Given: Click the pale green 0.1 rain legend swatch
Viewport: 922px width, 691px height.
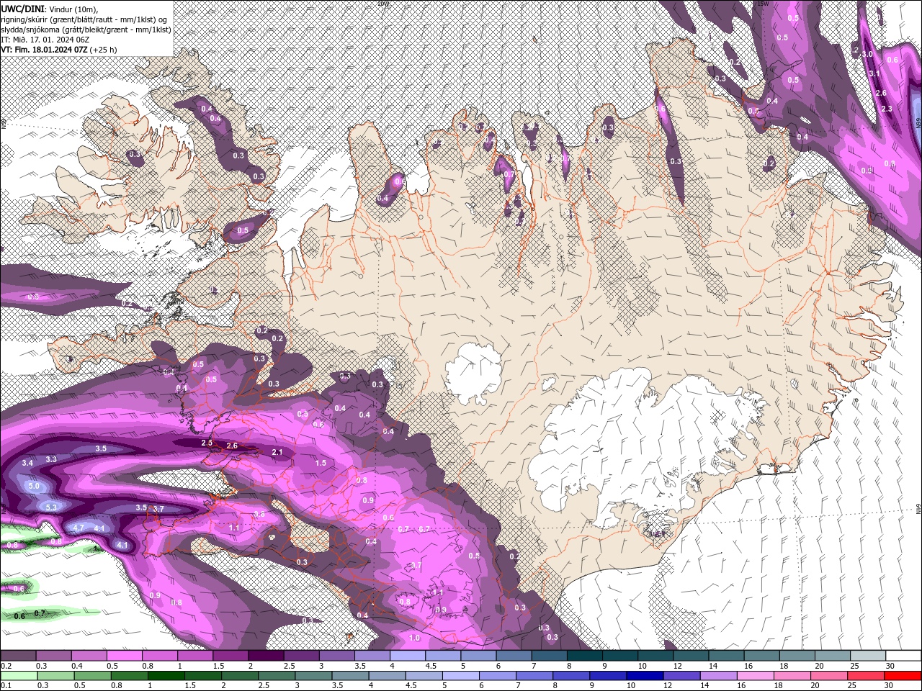Looking at the screenshot, I should coord(19,675).
